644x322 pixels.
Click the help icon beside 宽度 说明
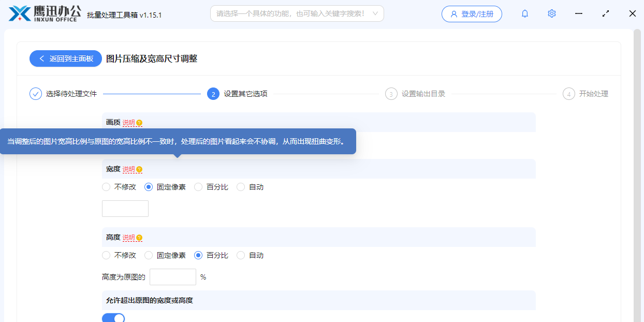pyautogui.click(x=139, y=169)
